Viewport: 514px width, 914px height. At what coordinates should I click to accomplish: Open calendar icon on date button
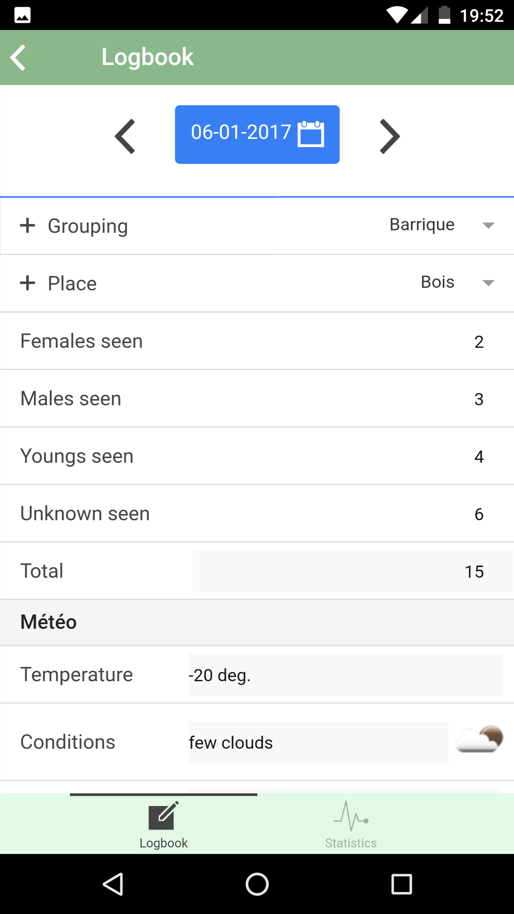point(311,134)
